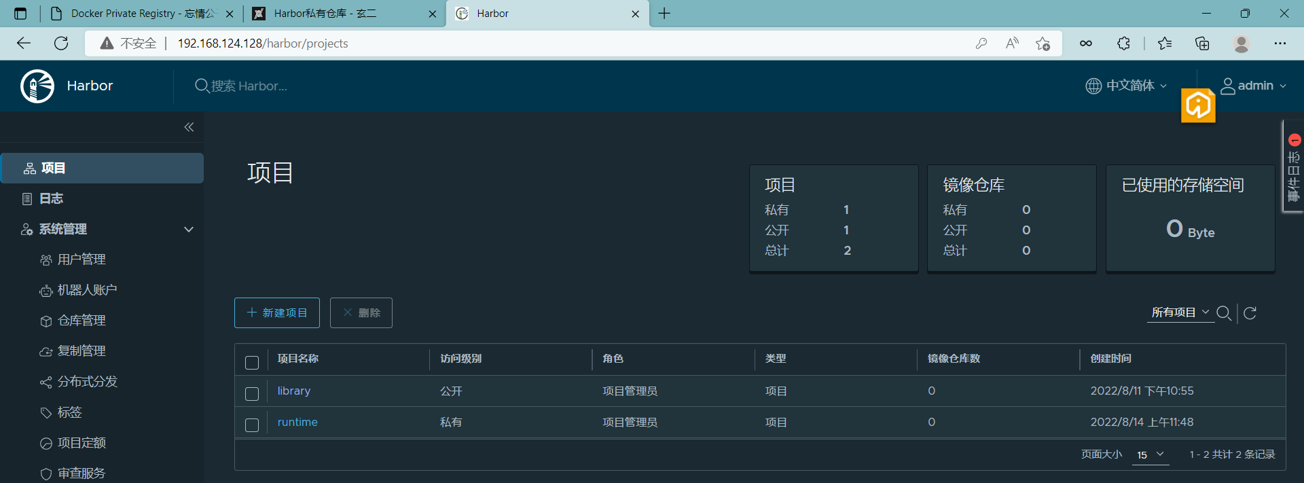Add this page to browser favorites
The width and height of the screenshot is (1304, 483).
[x=1043, y=43]
